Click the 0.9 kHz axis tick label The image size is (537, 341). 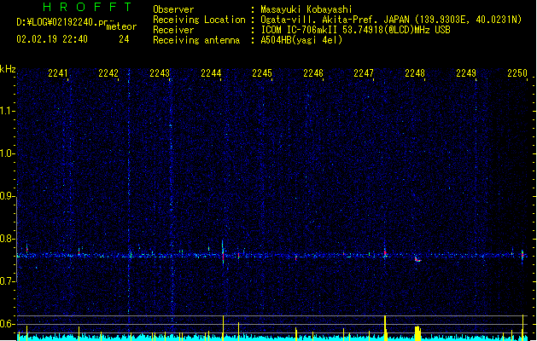(x=8, y=196)
